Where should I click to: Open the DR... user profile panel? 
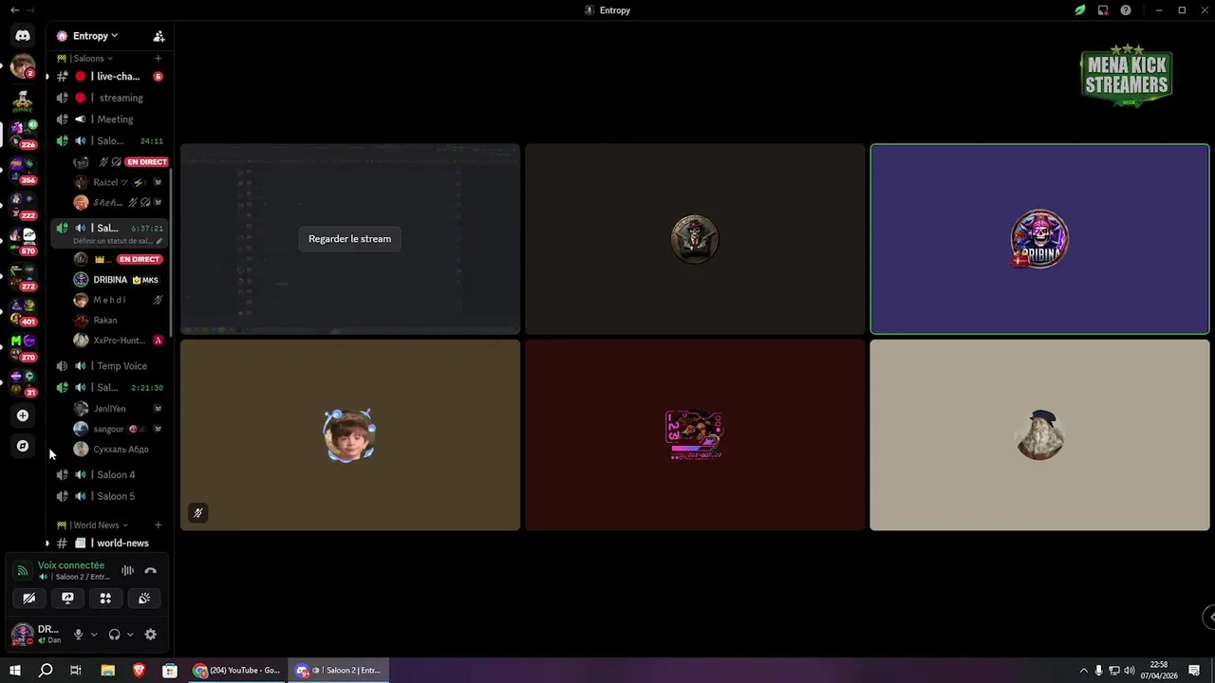(x=38, y=635)
